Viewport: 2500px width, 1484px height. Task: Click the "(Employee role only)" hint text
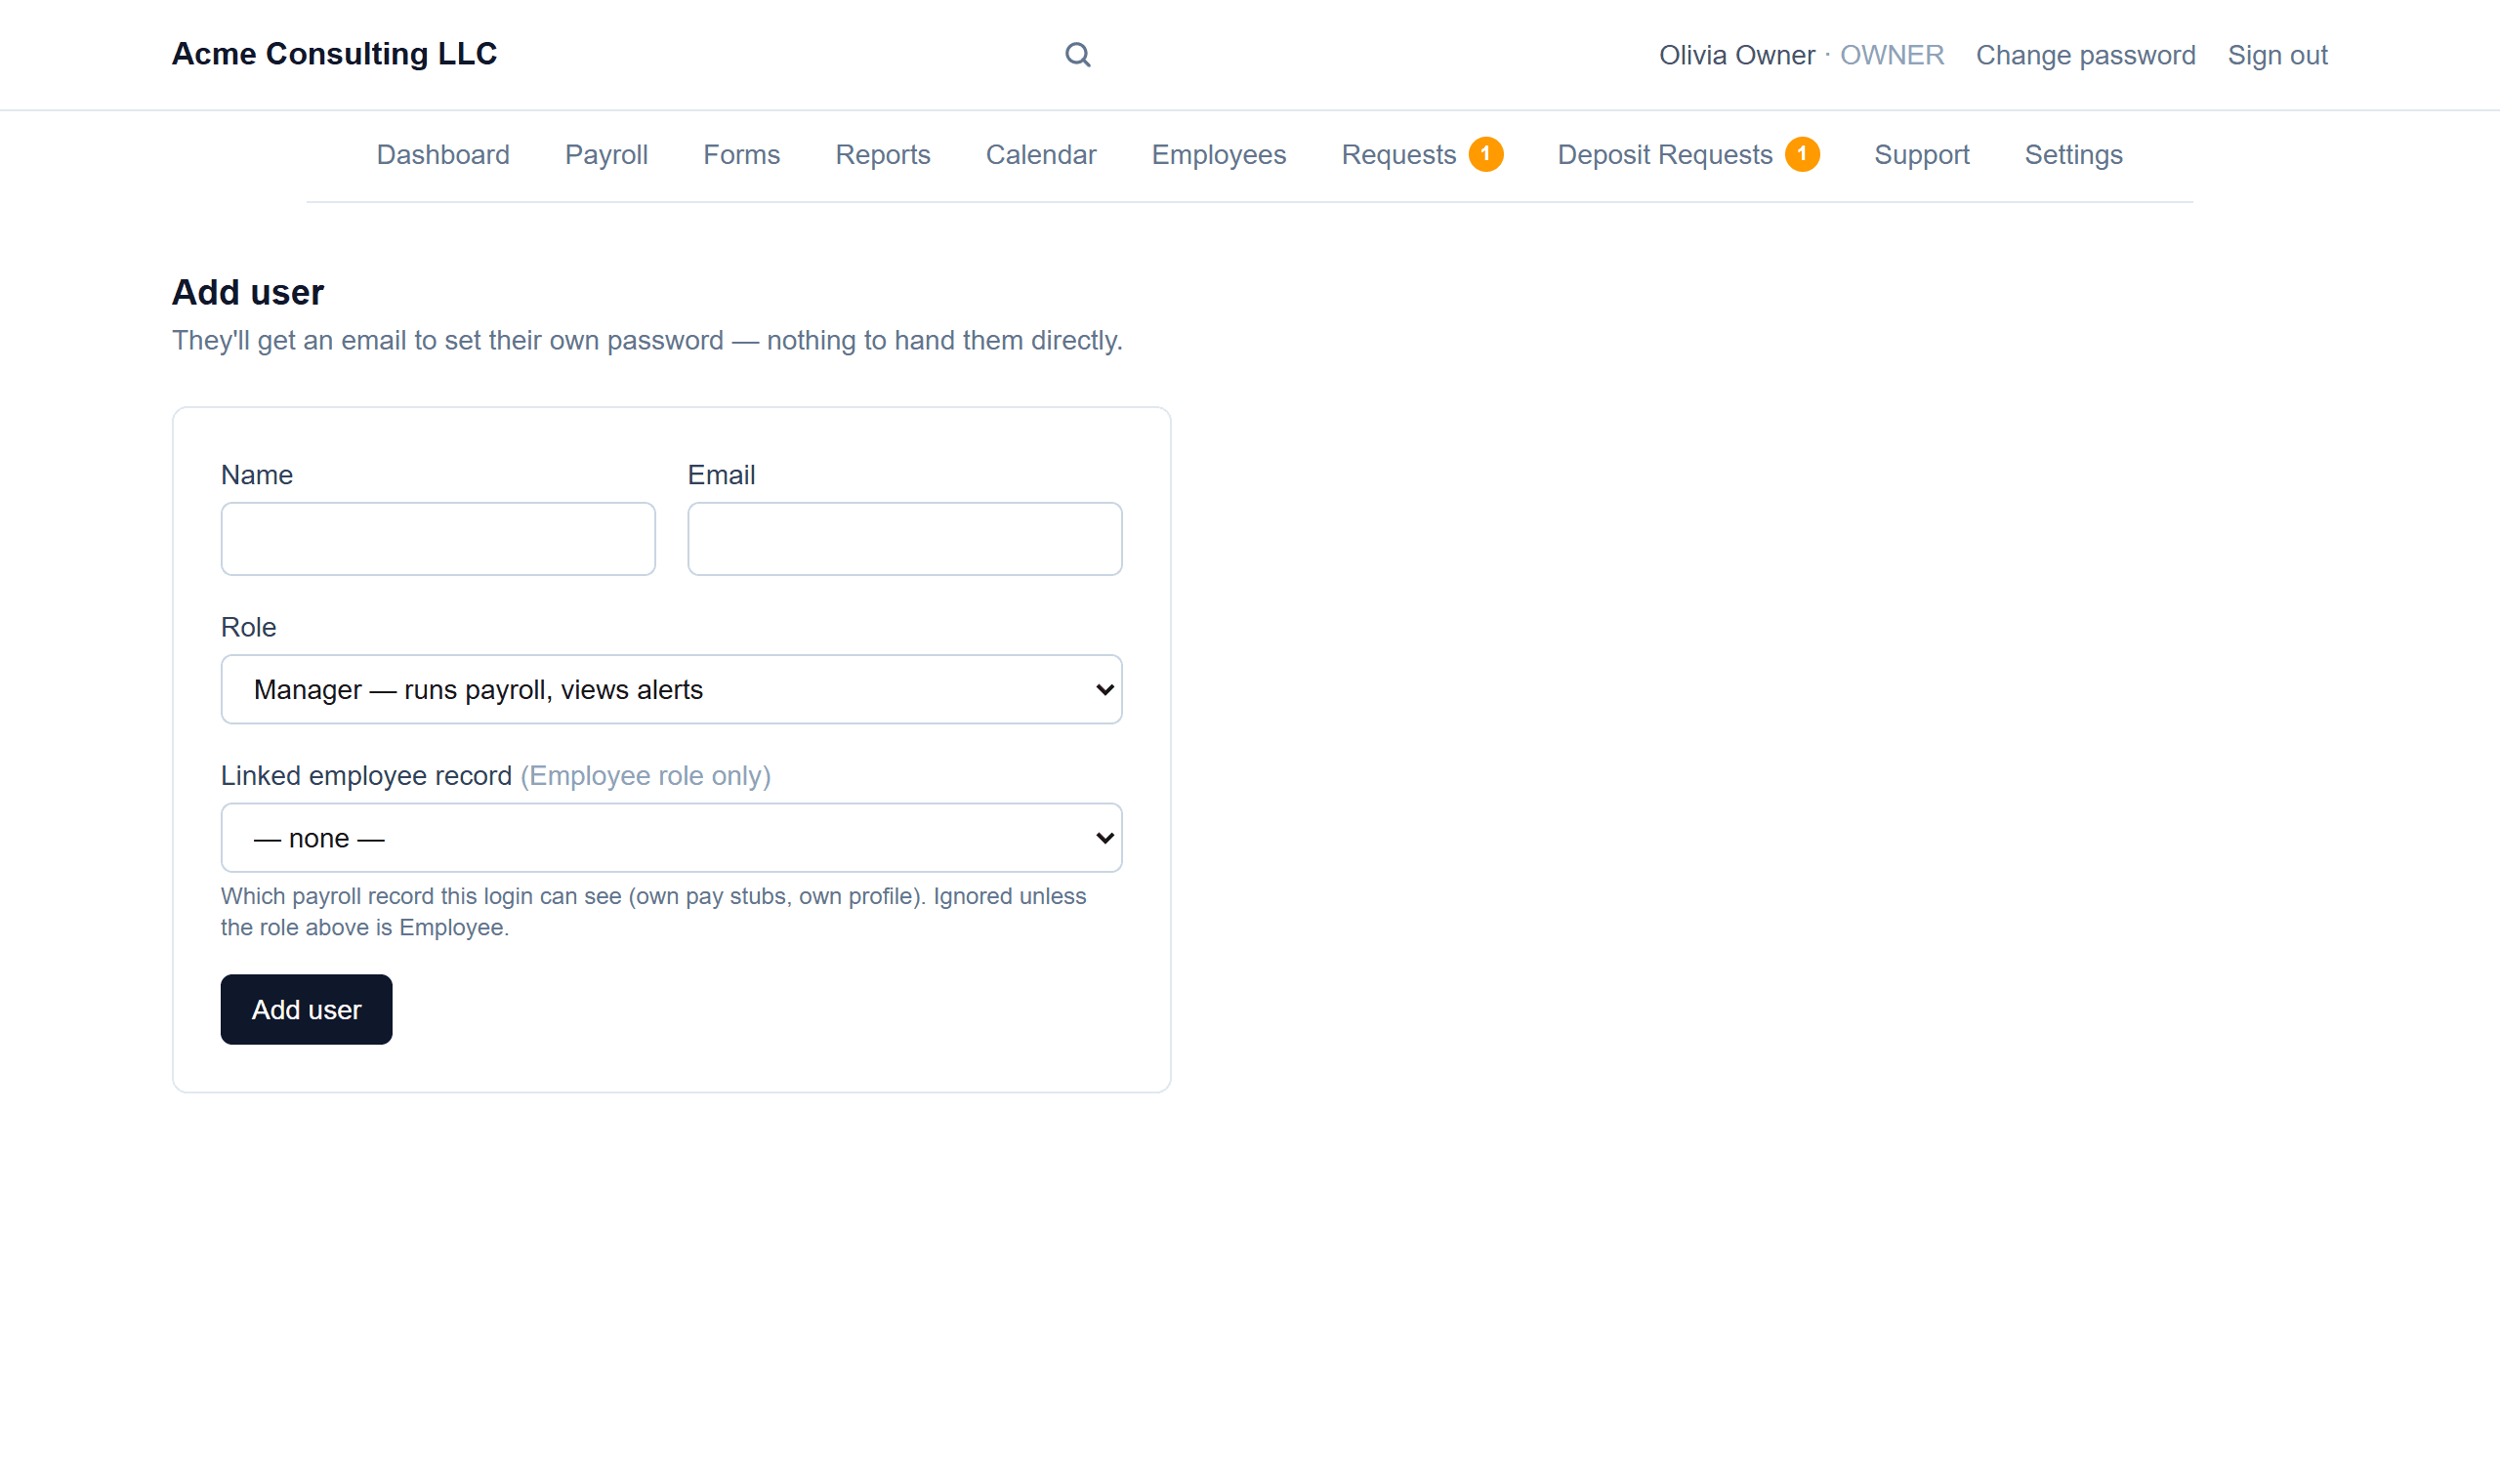point(645,776)
